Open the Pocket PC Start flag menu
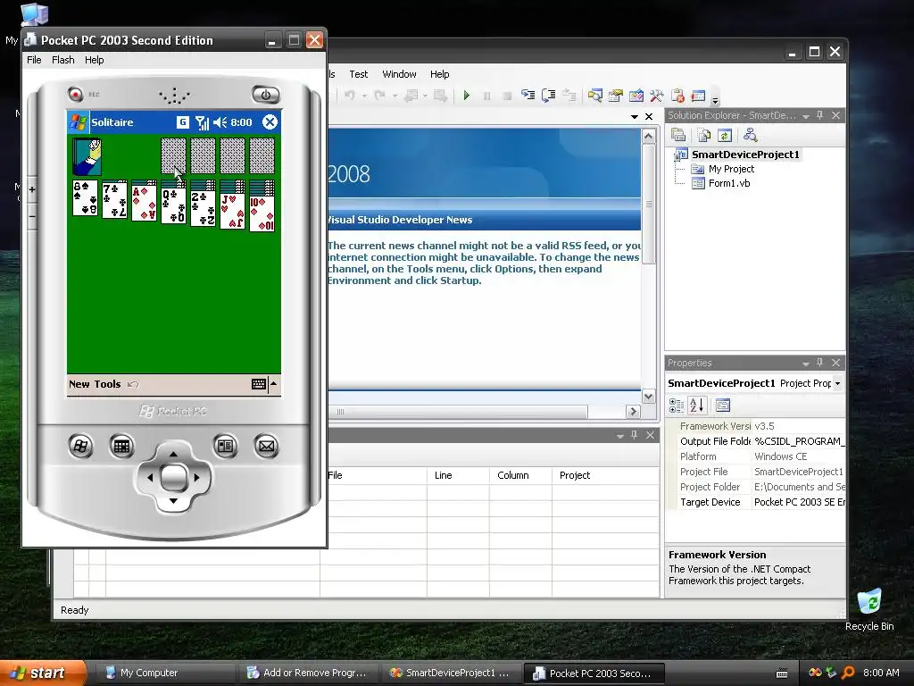914x686 pixels. point(79,122)
